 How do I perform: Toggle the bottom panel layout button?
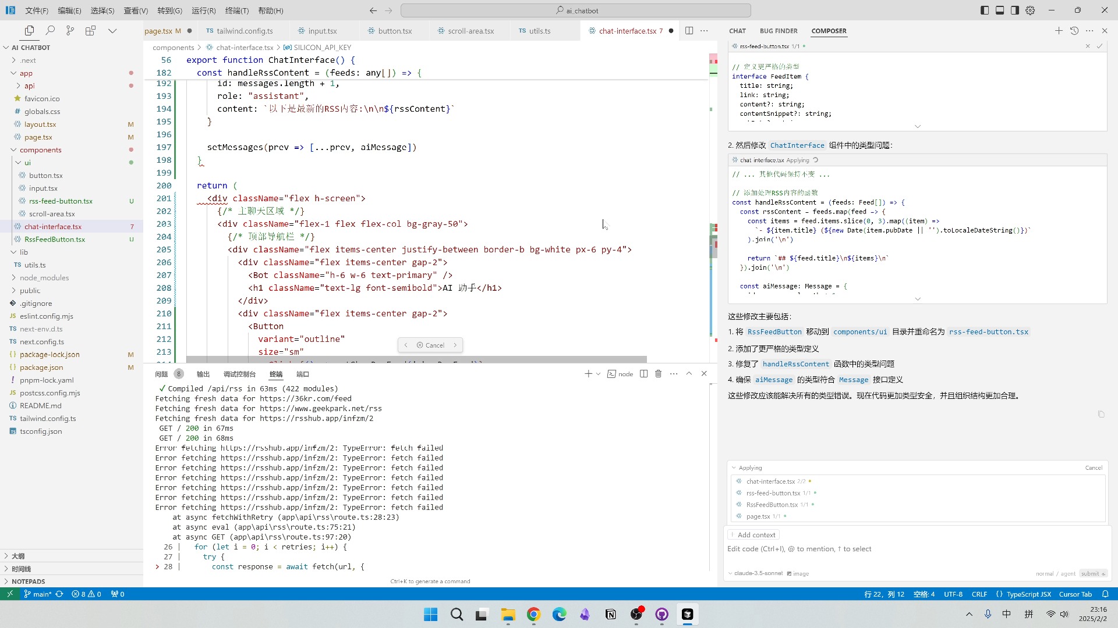(x=1000, y=10)
